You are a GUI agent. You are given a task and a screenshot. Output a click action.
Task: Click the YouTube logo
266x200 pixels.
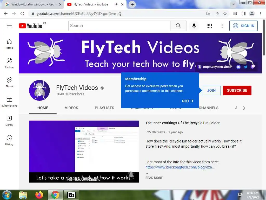tap(31, 26)
